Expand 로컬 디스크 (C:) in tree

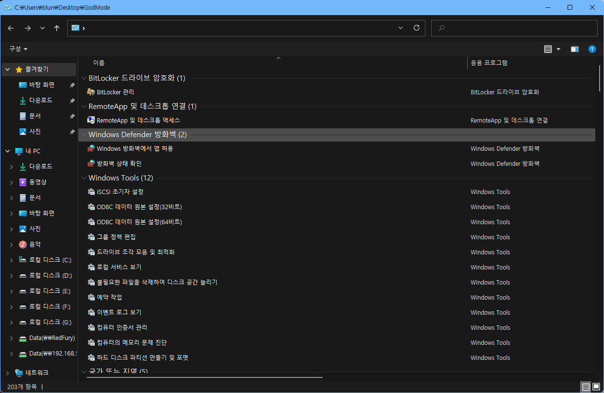coord(12,260)
